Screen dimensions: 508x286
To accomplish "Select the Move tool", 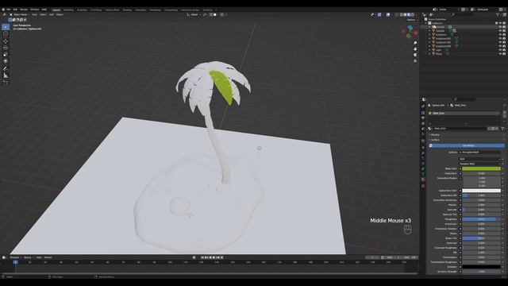I will 6,41.
